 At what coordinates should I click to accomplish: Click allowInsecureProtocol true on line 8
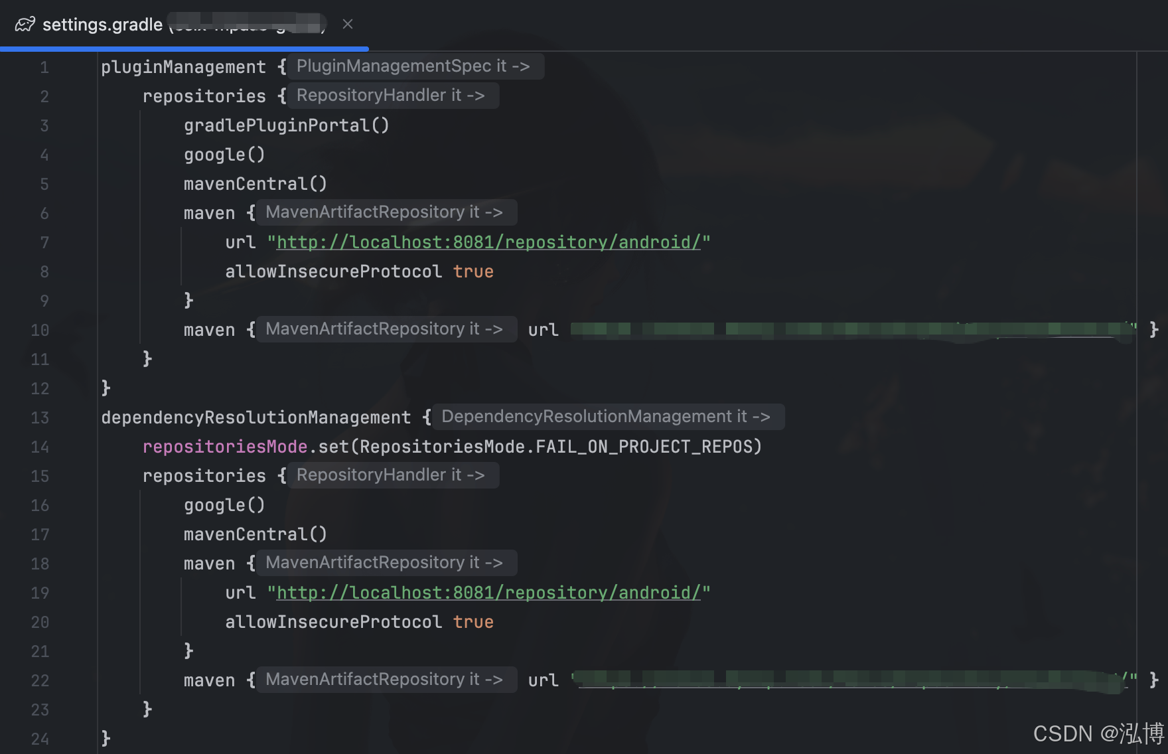[x=358, y=271]
